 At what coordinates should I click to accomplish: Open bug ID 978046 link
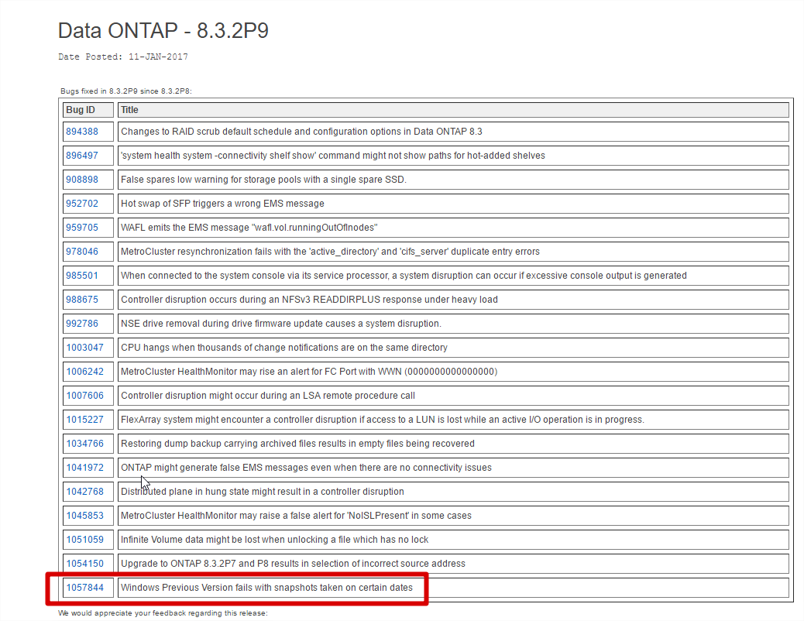[82, 252]
